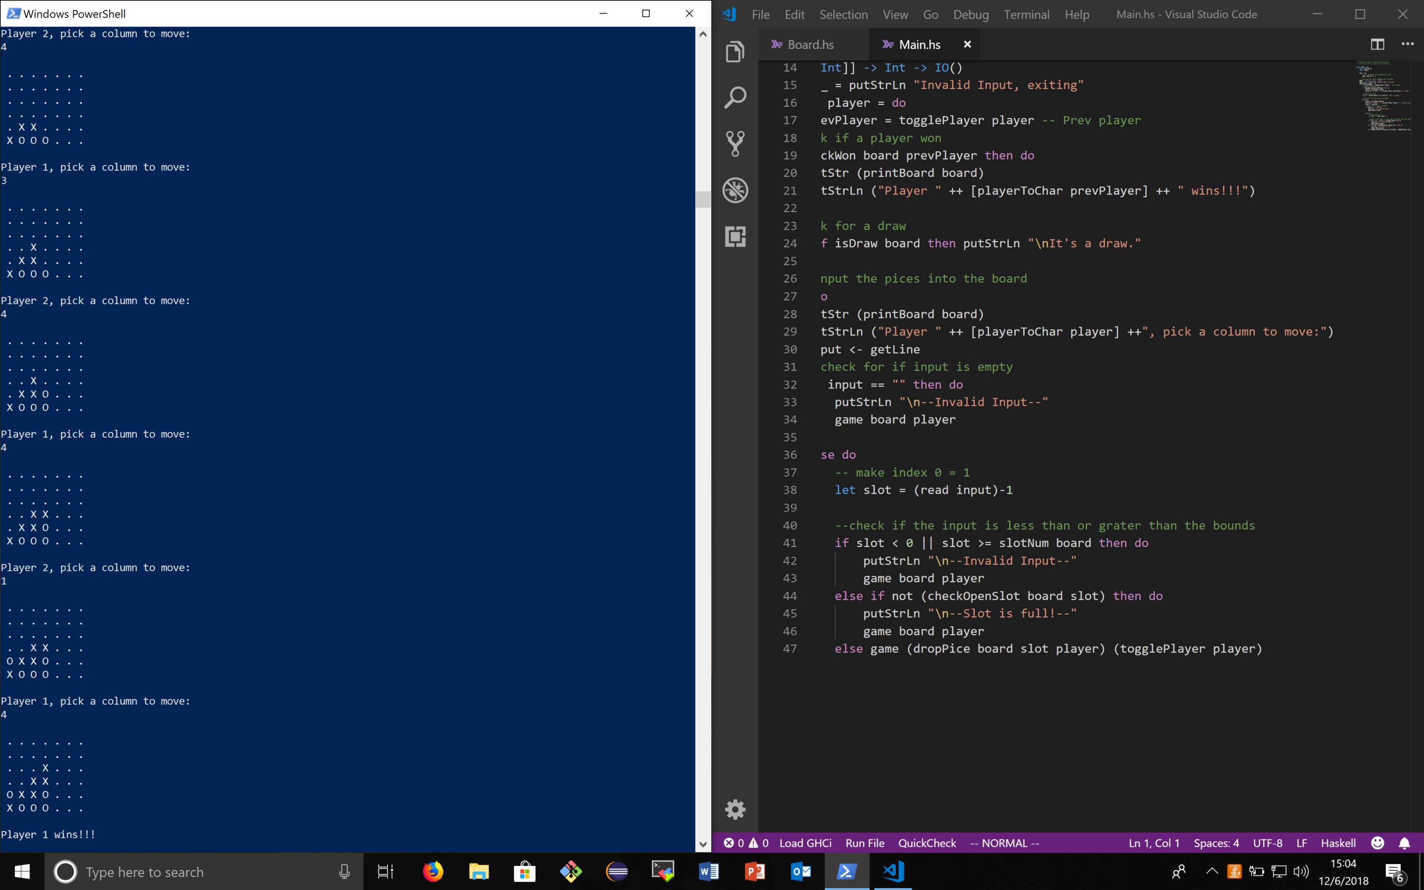
Task: Switch to PowerShell taskbar button
Action: pos(846,872)
